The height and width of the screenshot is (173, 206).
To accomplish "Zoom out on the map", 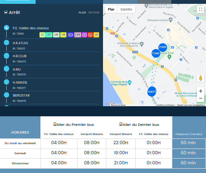I will (201, 98).
